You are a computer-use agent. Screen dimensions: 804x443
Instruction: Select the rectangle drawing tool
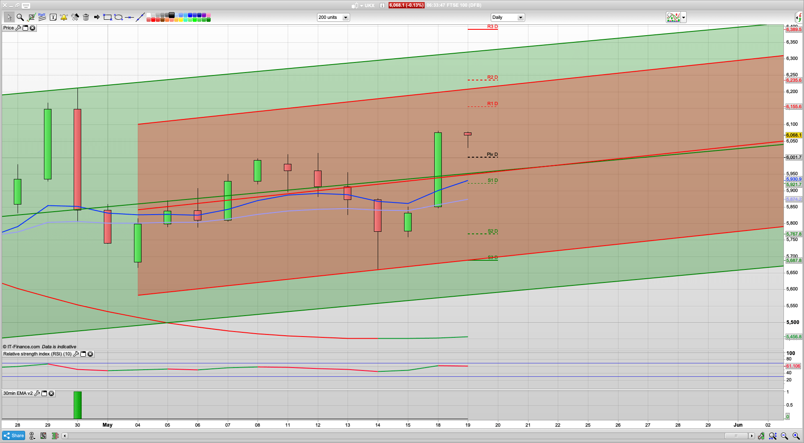[108, 17]
